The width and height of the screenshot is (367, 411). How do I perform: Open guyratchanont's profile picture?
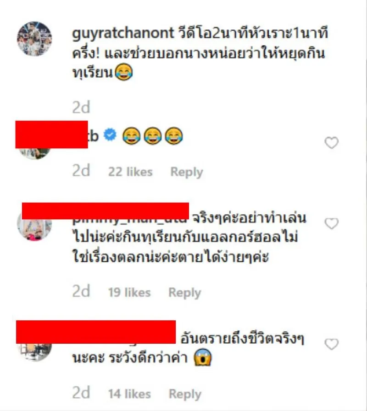coord(34,39)
